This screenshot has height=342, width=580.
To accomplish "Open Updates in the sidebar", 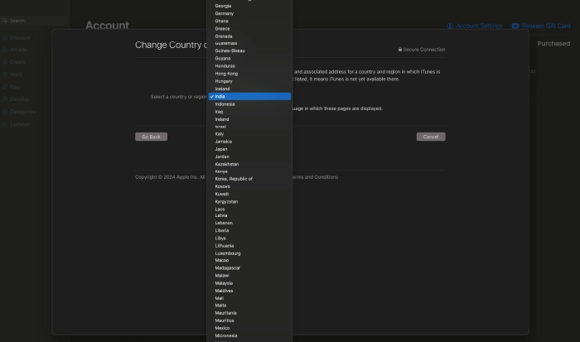I will pos(16,124).
